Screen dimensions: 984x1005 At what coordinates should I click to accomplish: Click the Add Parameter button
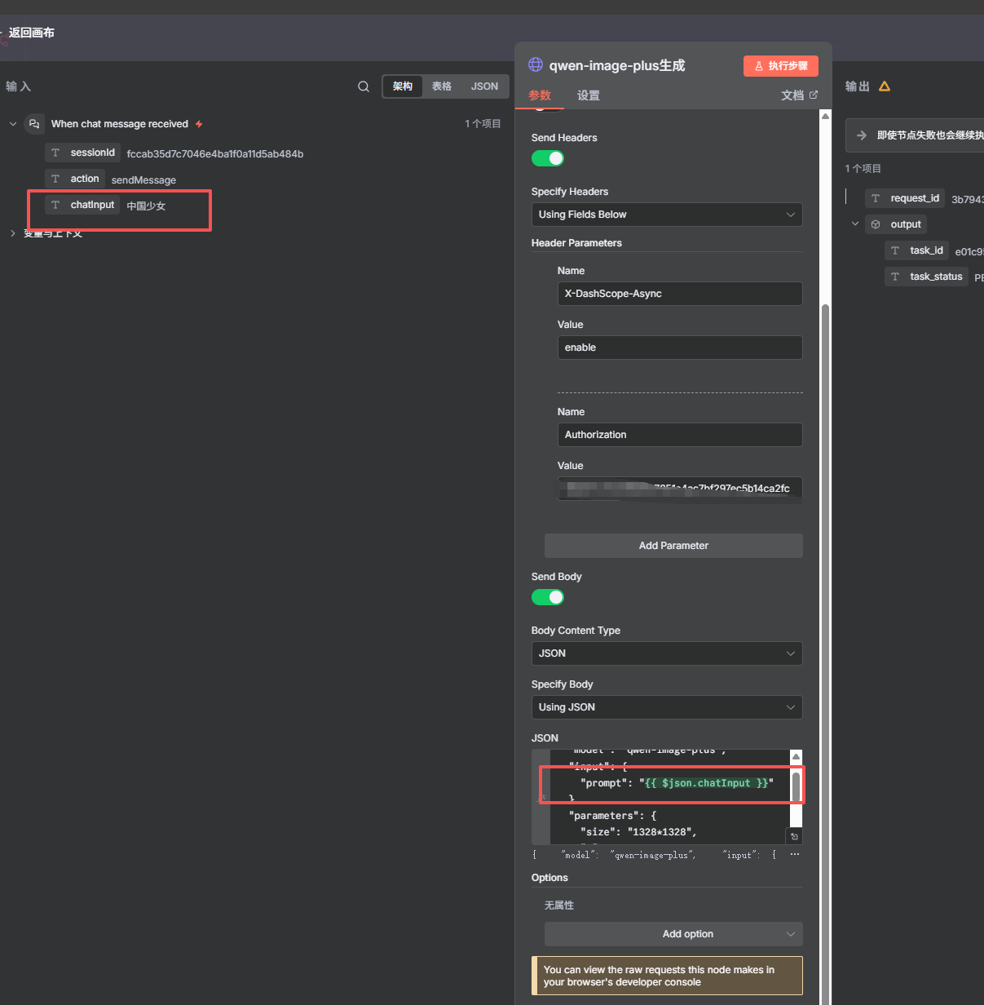673,546
